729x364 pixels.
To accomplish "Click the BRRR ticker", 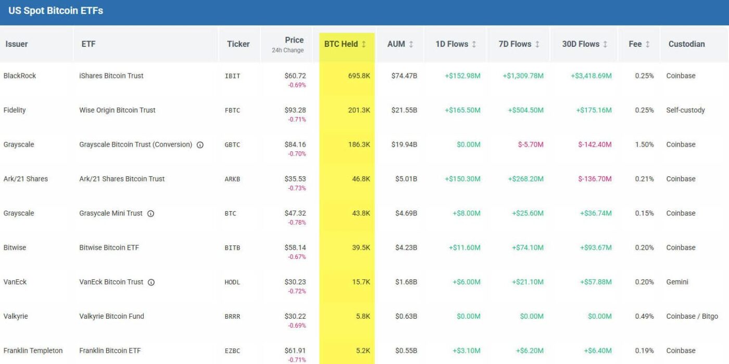I will click(x=232, y=317).
